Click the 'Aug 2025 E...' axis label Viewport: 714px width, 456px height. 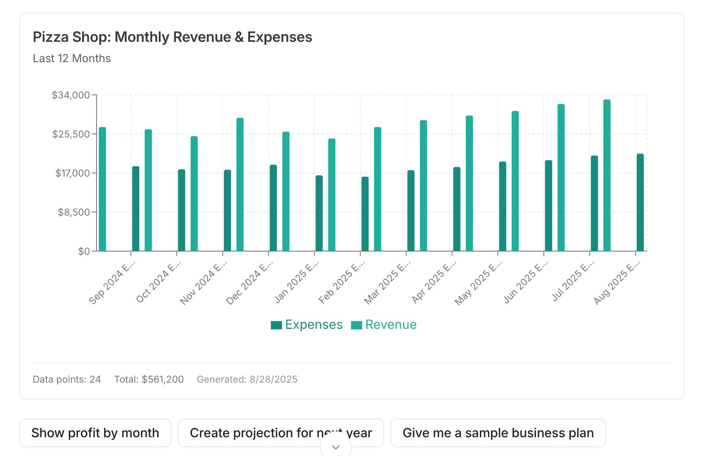pos(617,282)
